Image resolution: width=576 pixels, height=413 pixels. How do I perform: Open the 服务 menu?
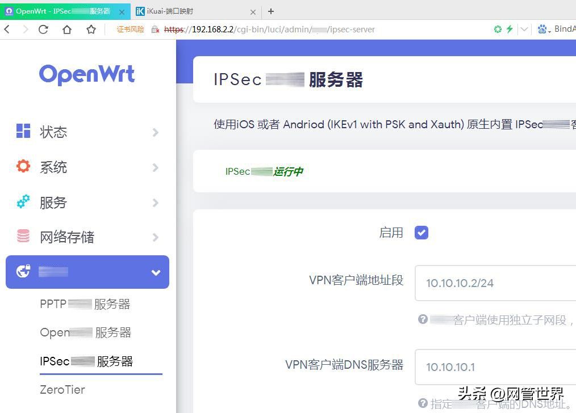pyautogui.click(x=87, y=203)
